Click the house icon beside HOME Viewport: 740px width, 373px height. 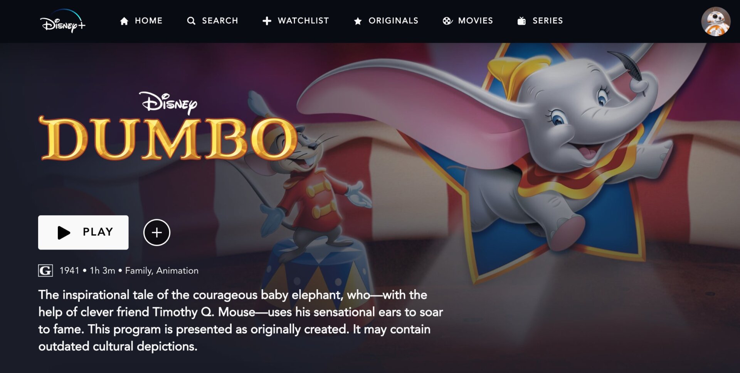pos(124,21)
